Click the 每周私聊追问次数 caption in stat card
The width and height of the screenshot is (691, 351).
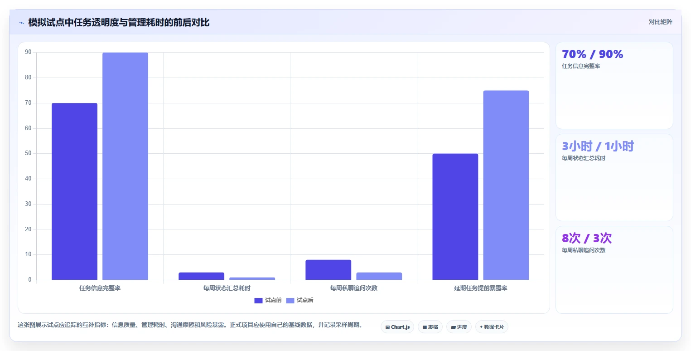pos(584,250)
